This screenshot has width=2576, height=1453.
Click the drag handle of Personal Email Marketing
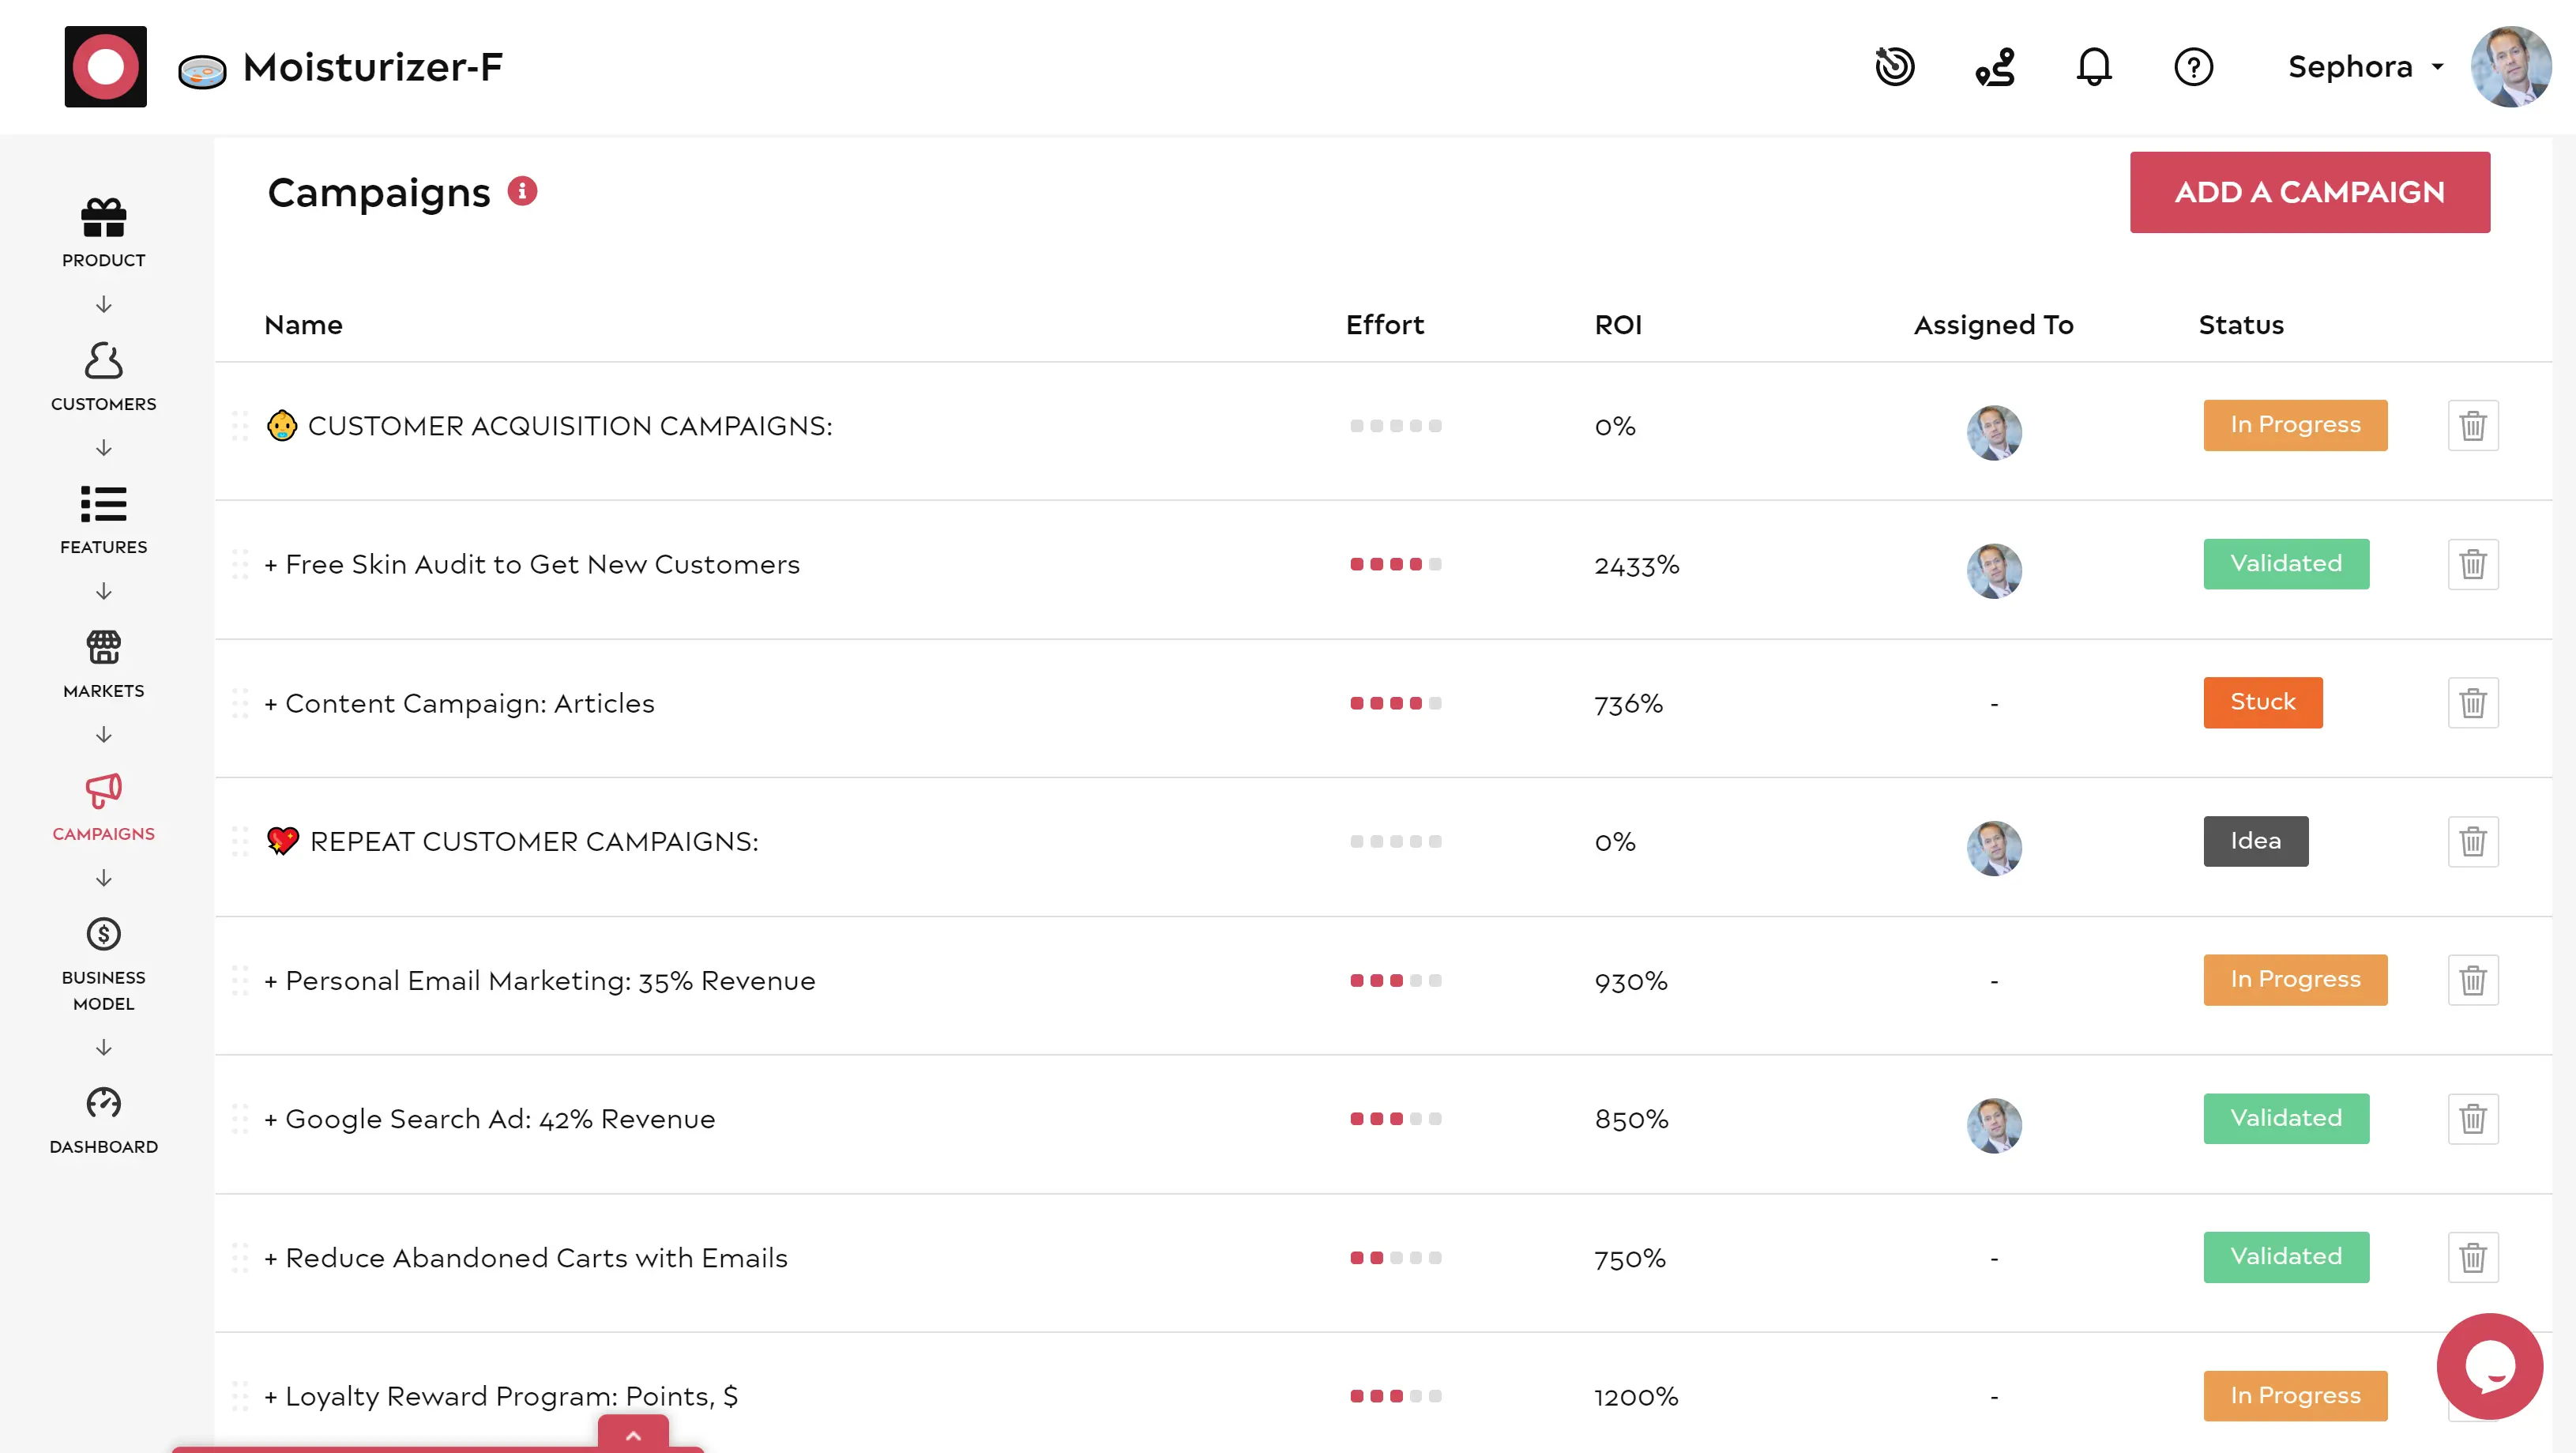click(240, 980)
